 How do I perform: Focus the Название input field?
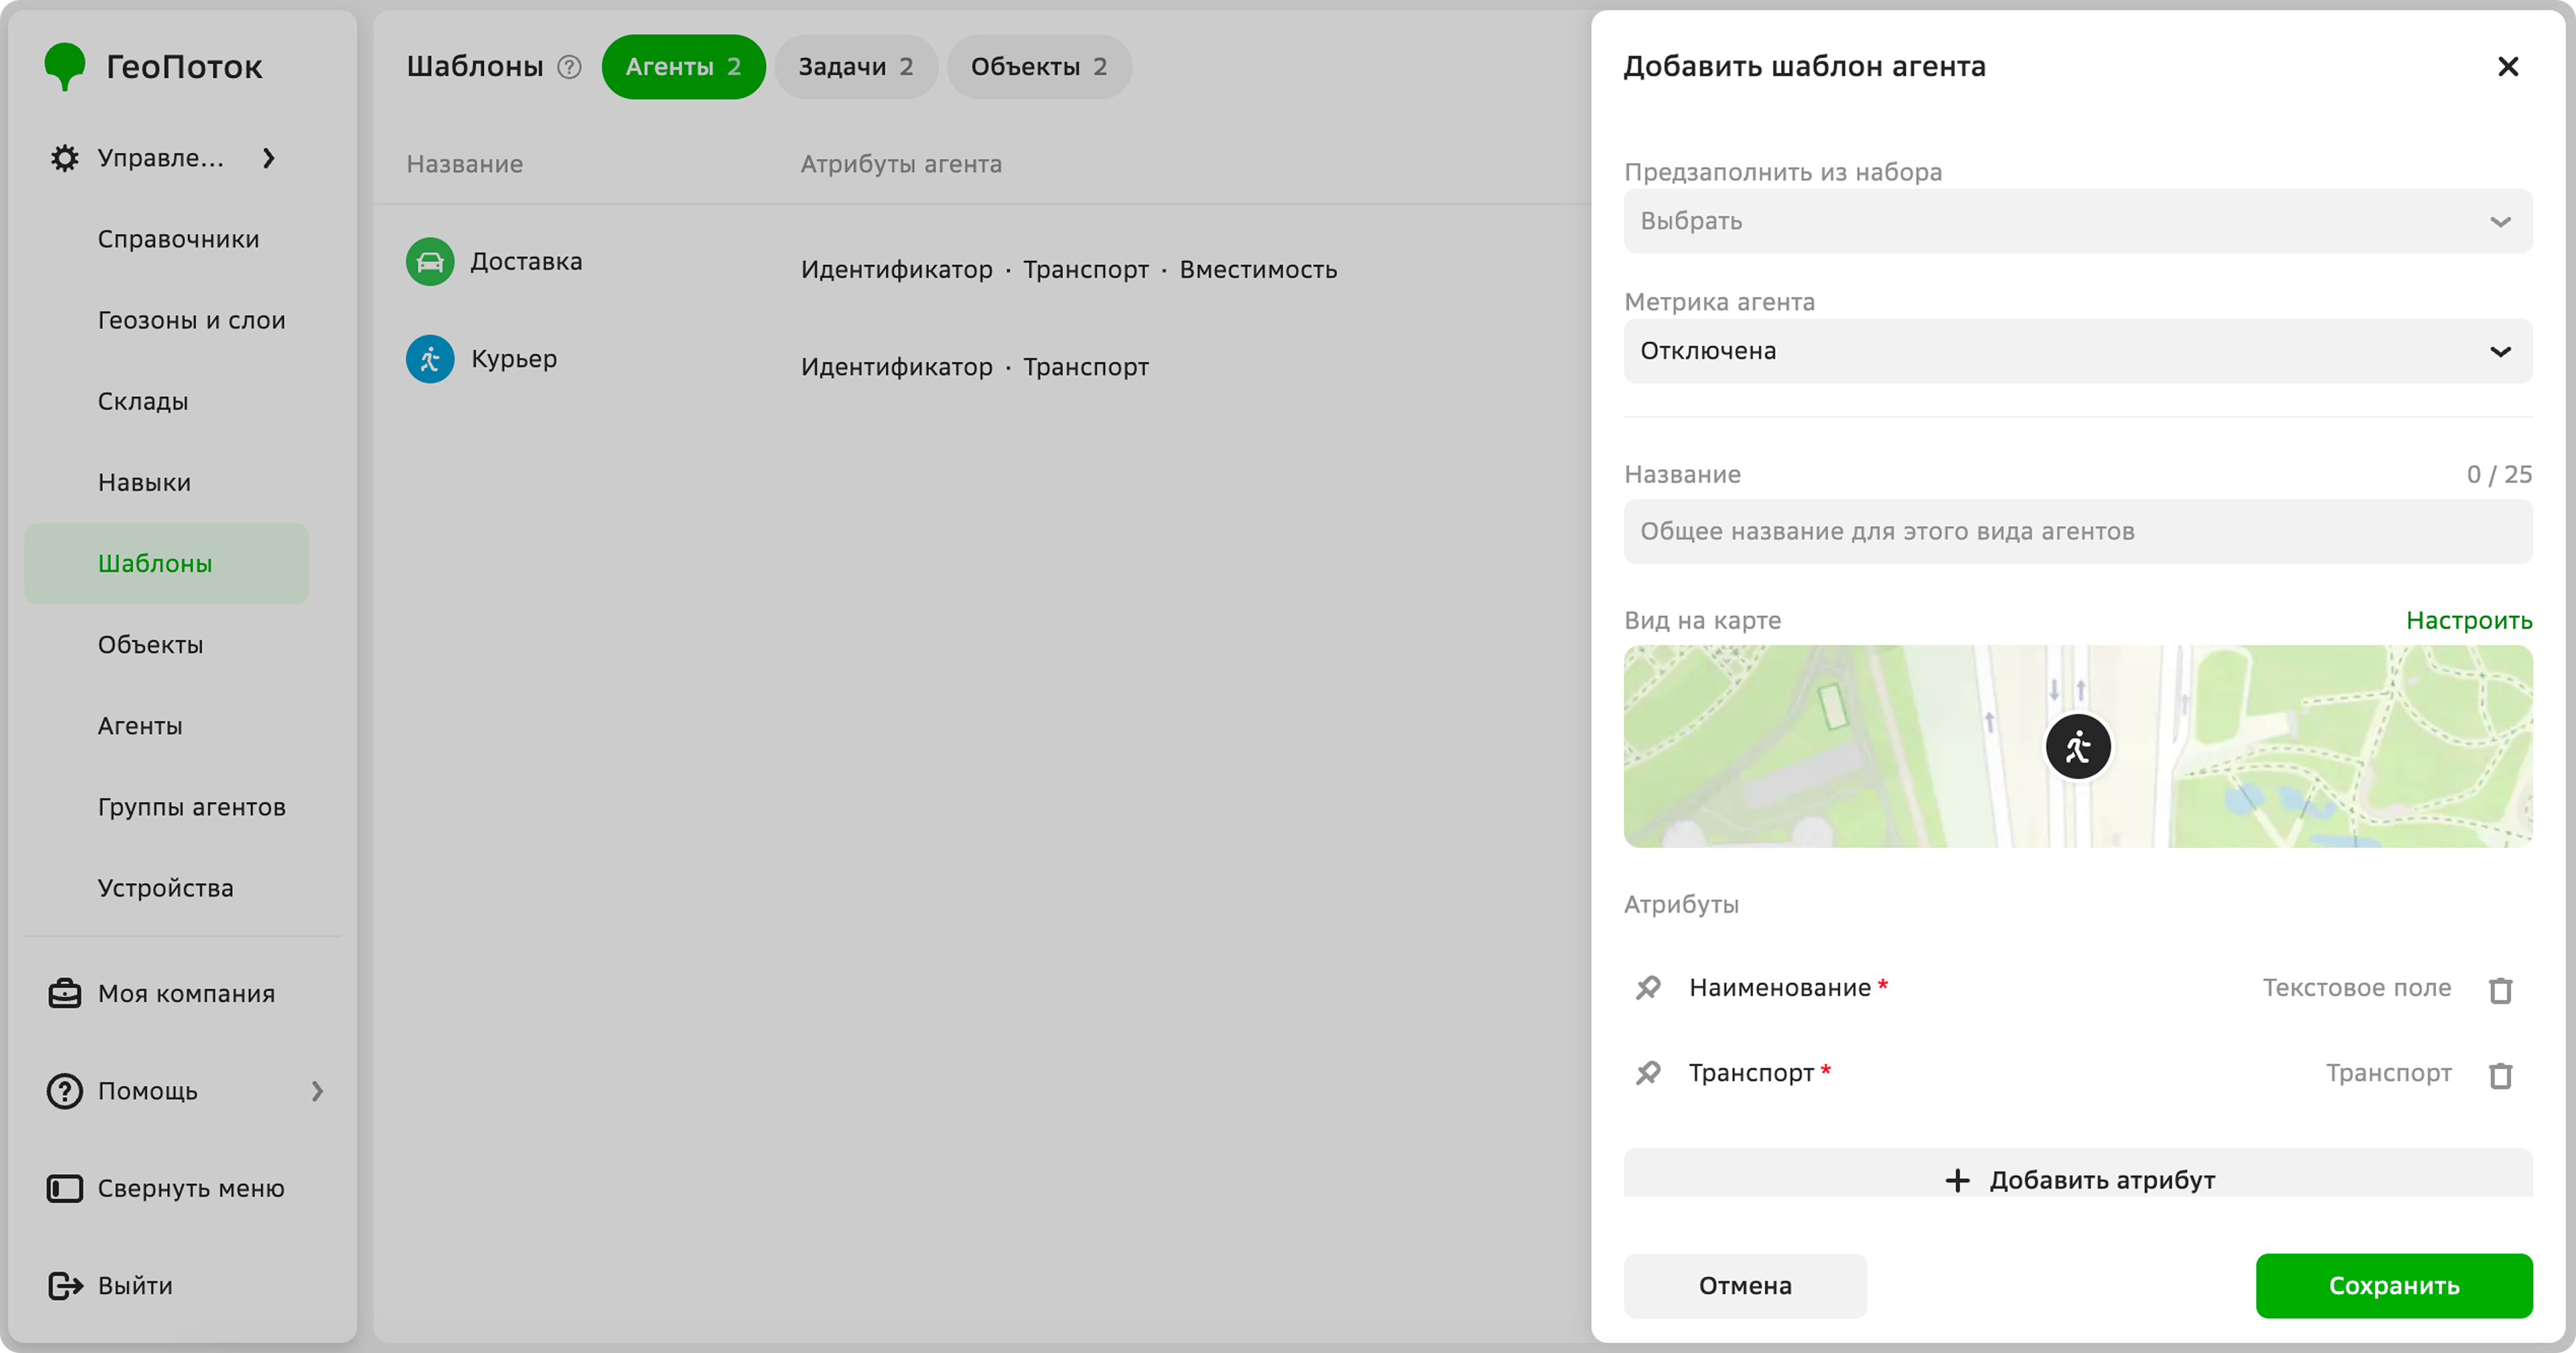[2078, 531]
